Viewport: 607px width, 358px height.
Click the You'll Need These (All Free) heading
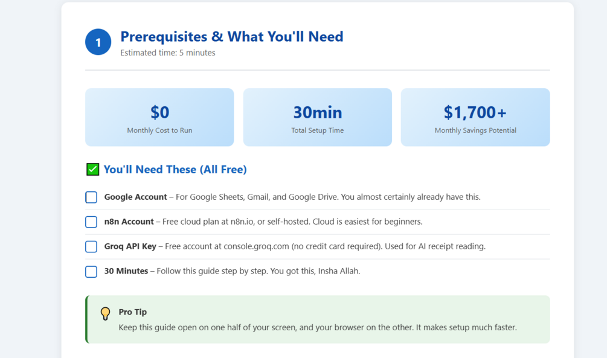coord(175,170)
